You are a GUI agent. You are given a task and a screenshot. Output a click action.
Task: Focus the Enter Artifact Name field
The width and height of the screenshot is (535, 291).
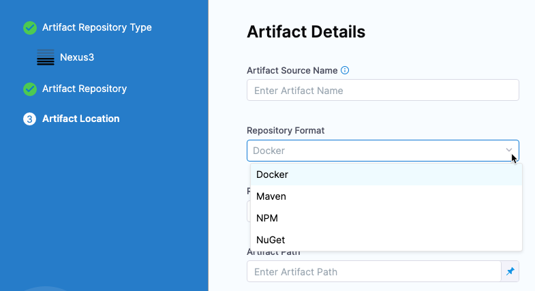[382, 90]
